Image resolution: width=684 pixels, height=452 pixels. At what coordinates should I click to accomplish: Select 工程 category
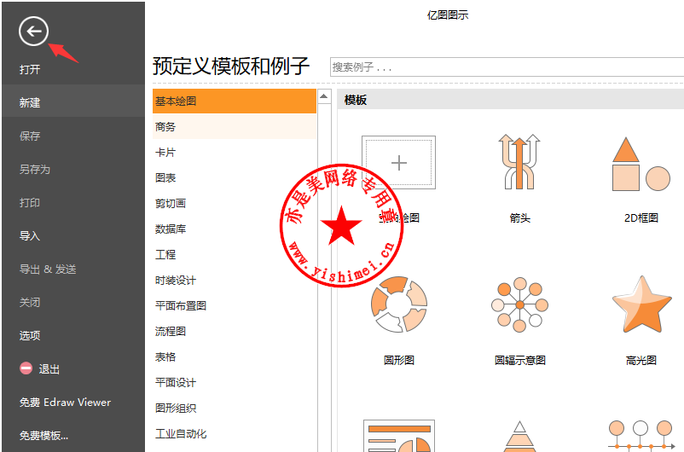click(x=165, y=254)
